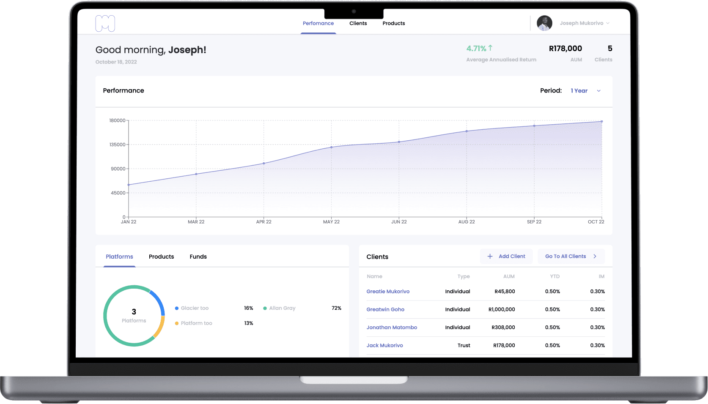708x404 pixels.
Task: Open client Greatie Mukorivo
Action: pos(388,292)
